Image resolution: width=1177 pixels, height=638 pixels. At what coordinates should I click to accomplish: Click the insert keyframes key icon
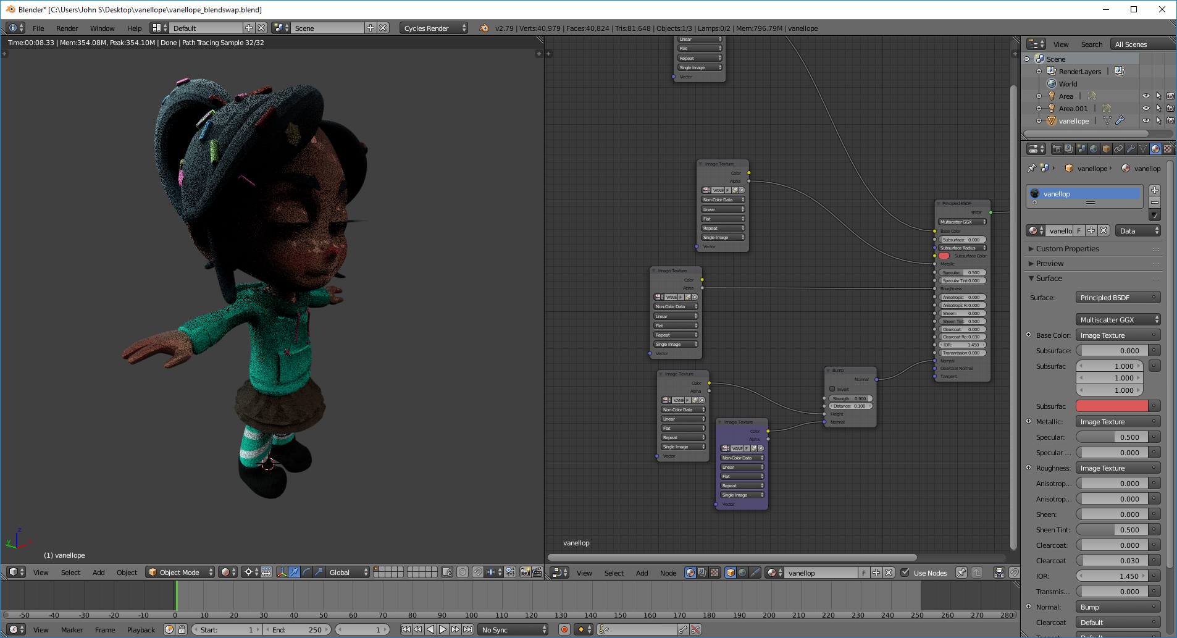coord(682,630)
